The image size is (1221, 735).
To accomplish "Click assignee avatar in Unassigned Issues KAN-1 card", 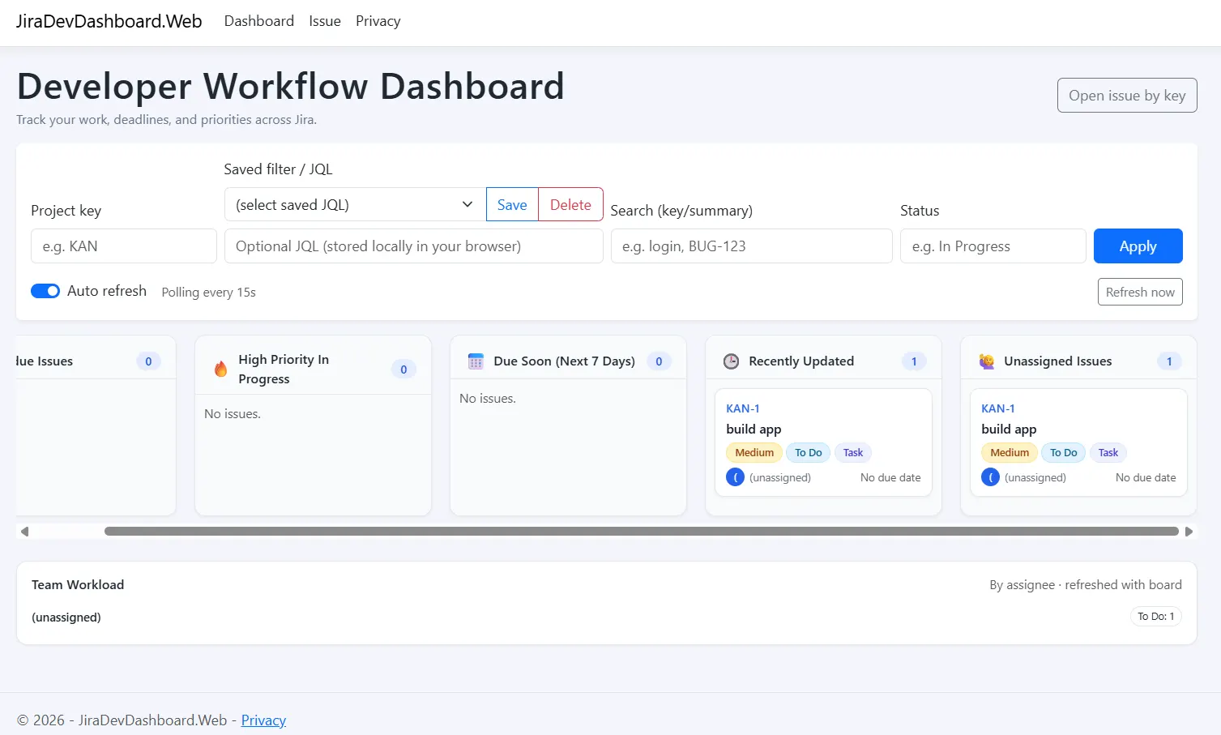I will pyautogui.click(x=990, y=477).
